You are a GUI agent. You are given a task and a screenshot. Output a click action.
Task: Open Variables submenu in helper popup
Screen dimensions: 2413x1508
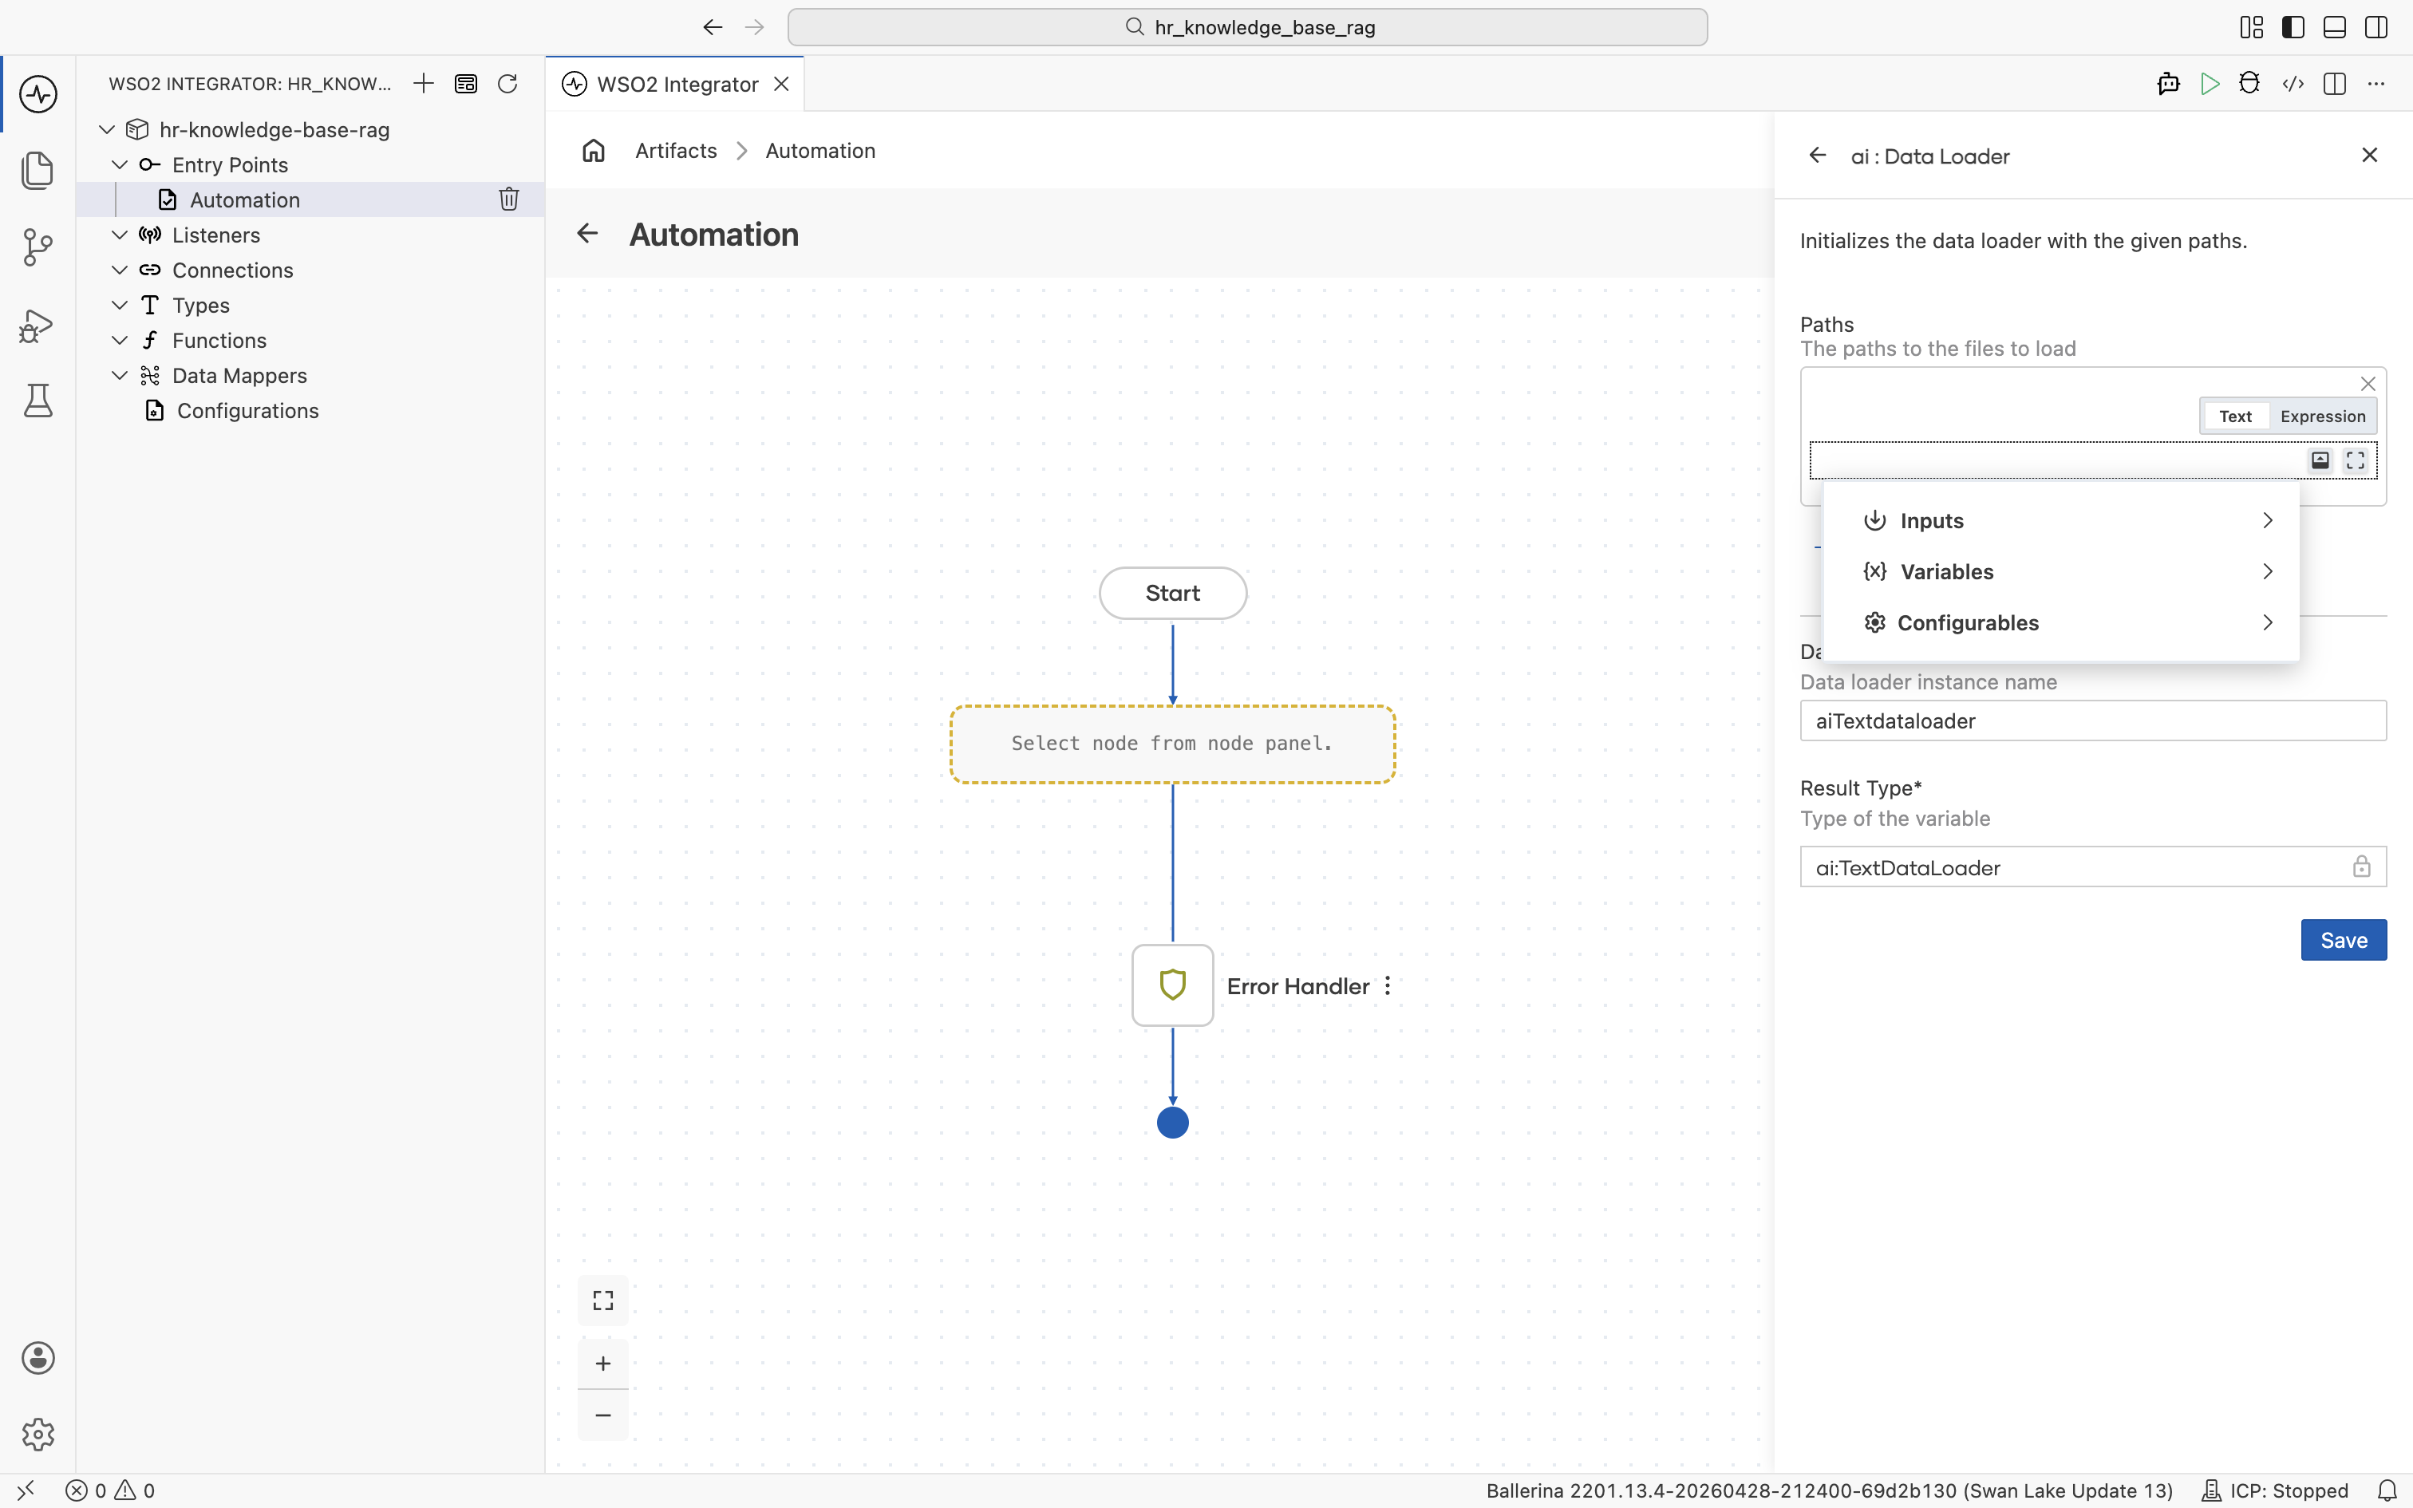(2061, 571)
